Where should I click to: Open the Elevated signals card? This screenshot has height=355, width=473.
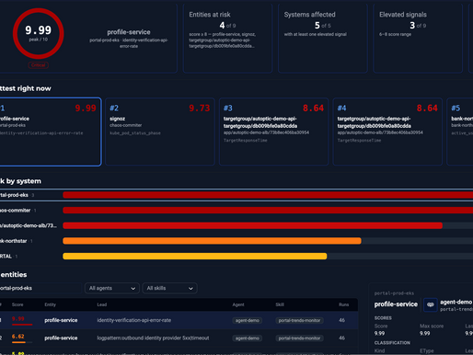[418, 38]
